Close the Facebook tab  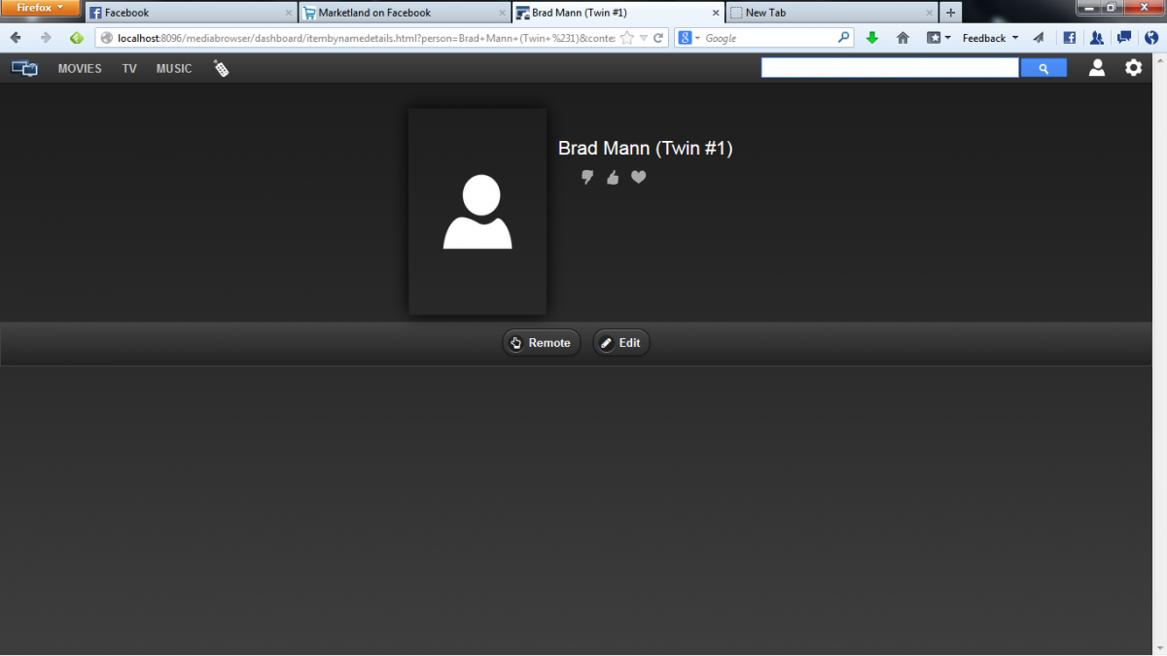point(288,13)
